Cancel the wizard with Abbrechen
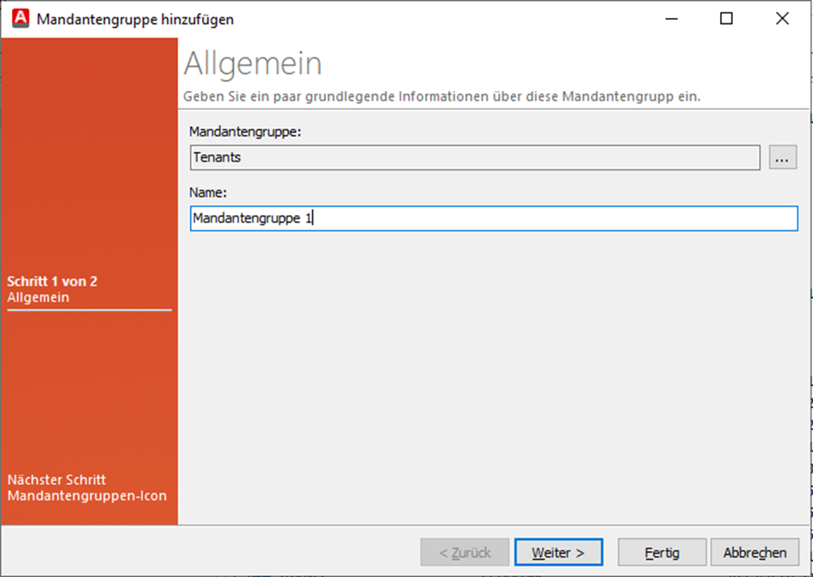This screenshot has width=813, height=577. point(754,552)
